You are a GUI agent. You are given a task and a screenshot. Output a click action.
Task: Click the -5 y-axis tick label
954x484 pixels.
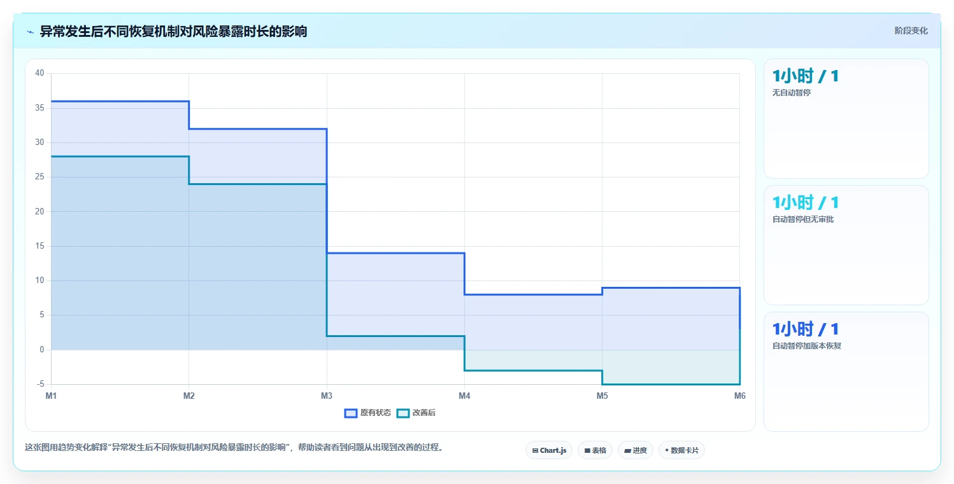pos(41,384)
